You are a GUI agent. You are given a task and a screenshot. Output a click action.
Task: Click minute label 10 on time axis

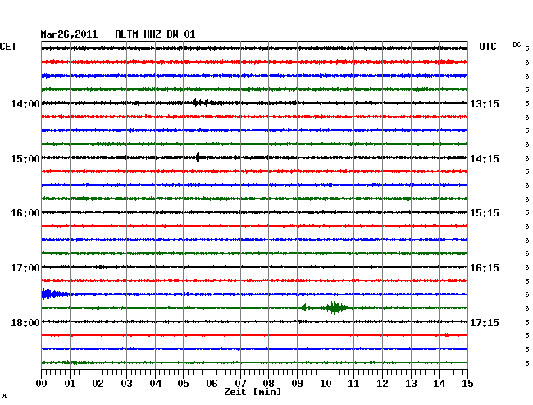point(326,384)
